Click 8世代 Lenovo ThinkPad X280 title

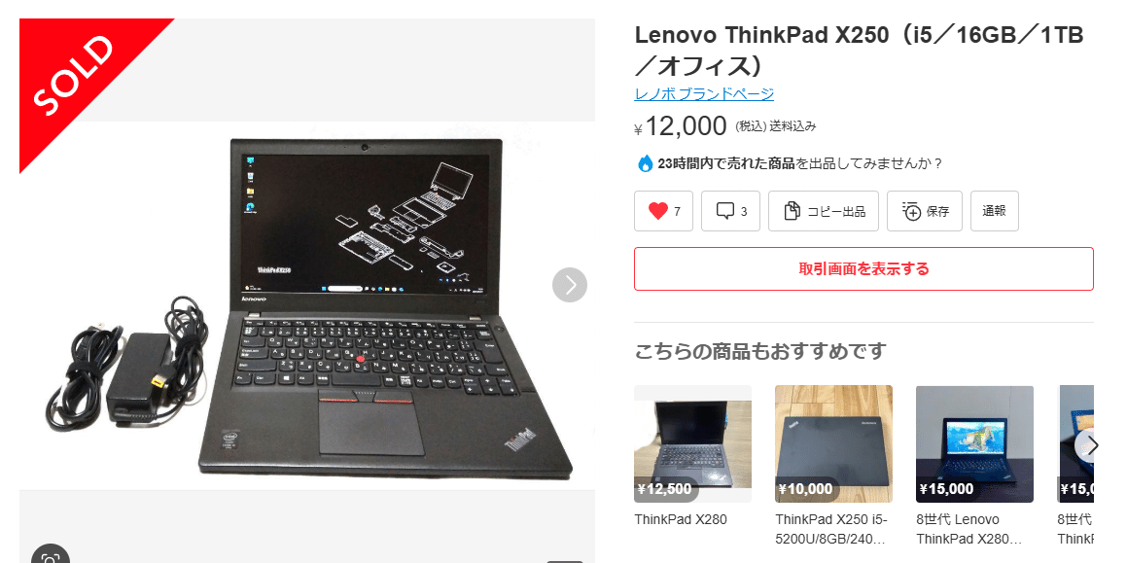coord(969,529)
